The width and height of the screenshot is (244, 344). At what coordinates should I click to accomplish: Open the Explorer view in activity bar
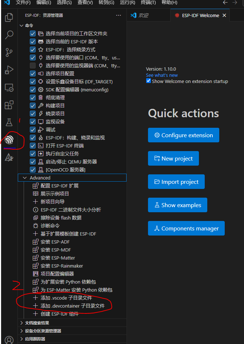[9, 17]
